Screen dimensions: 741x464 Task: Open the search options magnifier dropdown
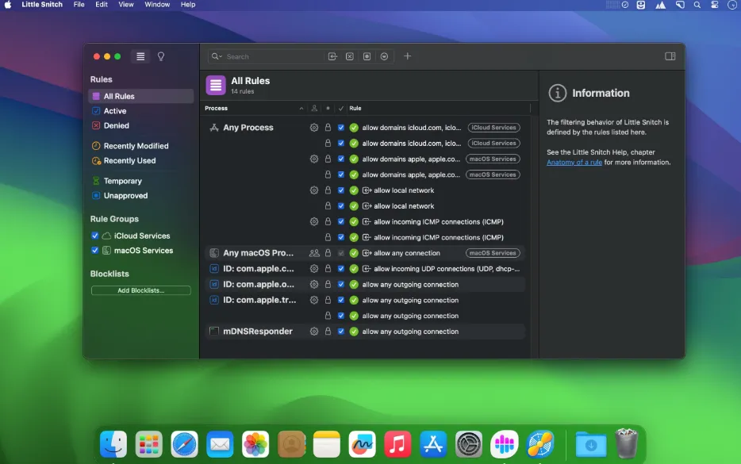(217, 56)
